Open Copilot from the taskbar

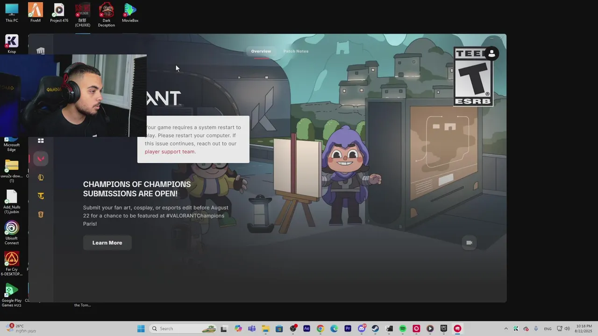click(x=238, y=329)
